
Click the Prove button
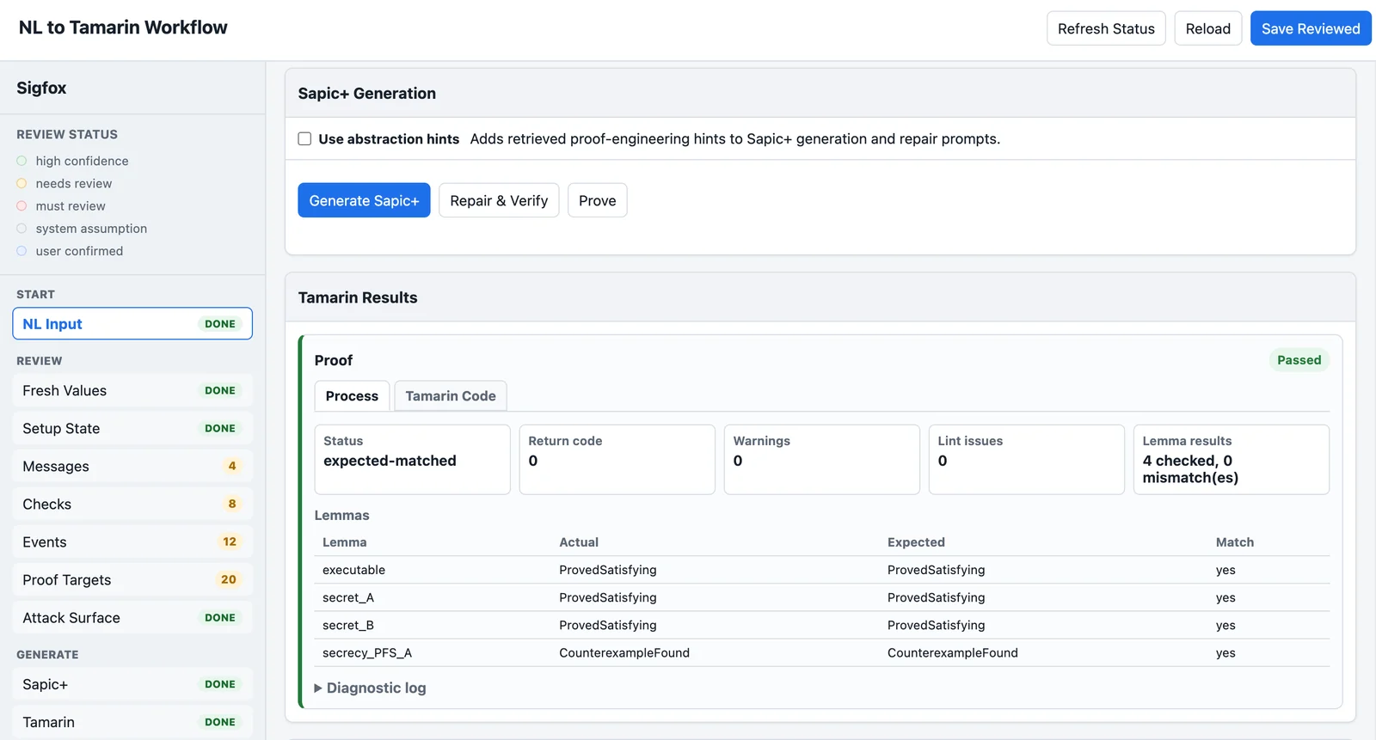598,200
